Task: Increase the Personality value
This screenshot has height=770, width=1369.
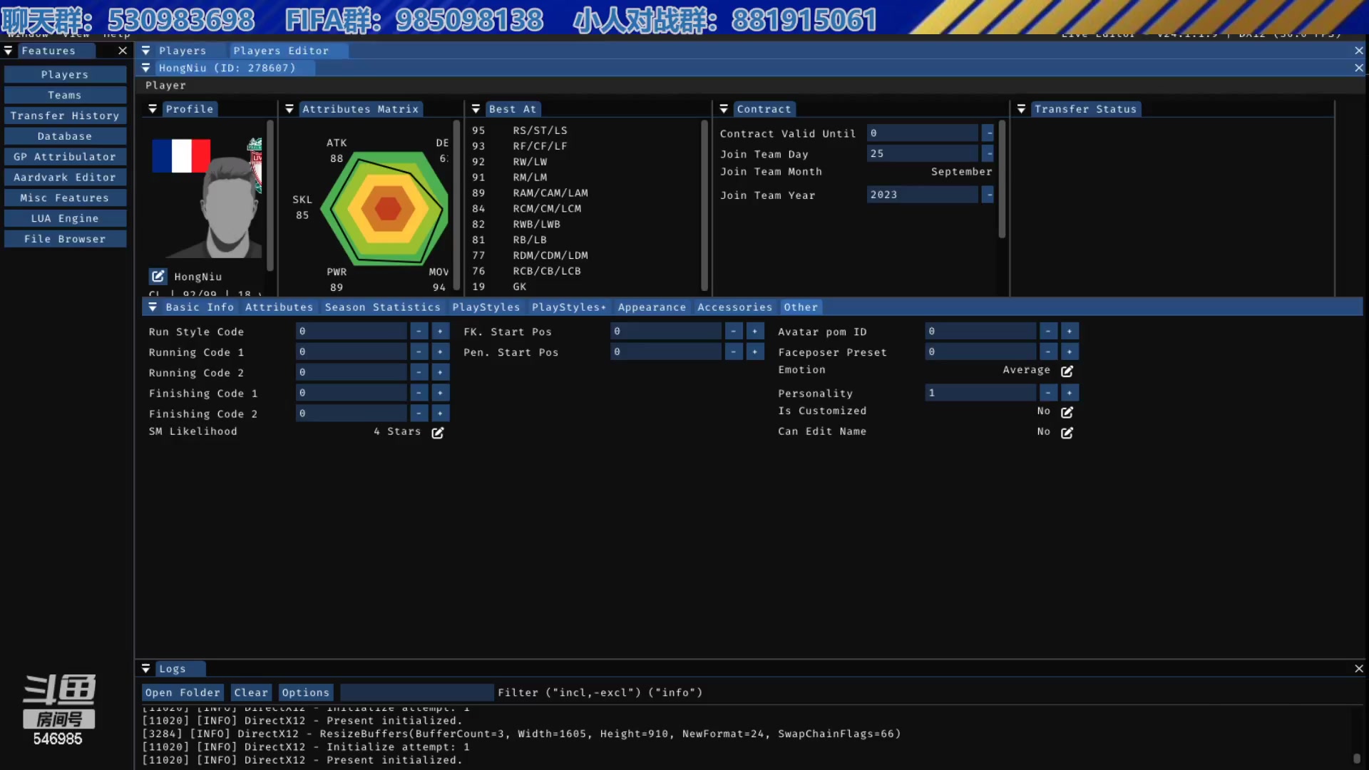Action: [1070, 393]
